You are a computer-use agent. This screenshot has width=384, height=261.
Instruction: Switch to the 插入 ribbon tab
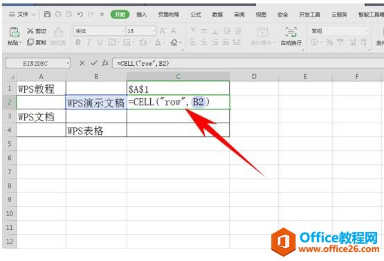pyautogui.click(x=142, y=15)
